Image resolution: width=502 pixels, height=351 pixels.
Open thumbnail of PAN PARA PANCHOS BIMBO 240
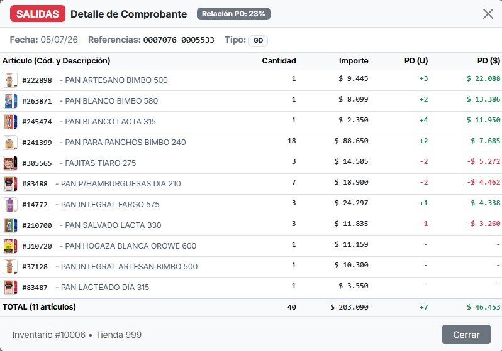point(10,143)
